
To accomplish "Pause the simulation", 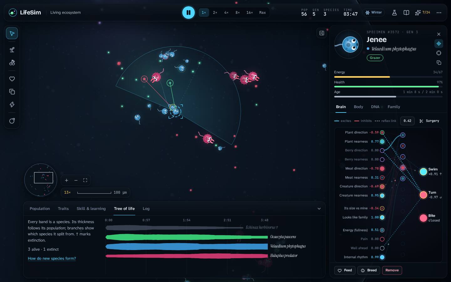I will click(189, 13).
